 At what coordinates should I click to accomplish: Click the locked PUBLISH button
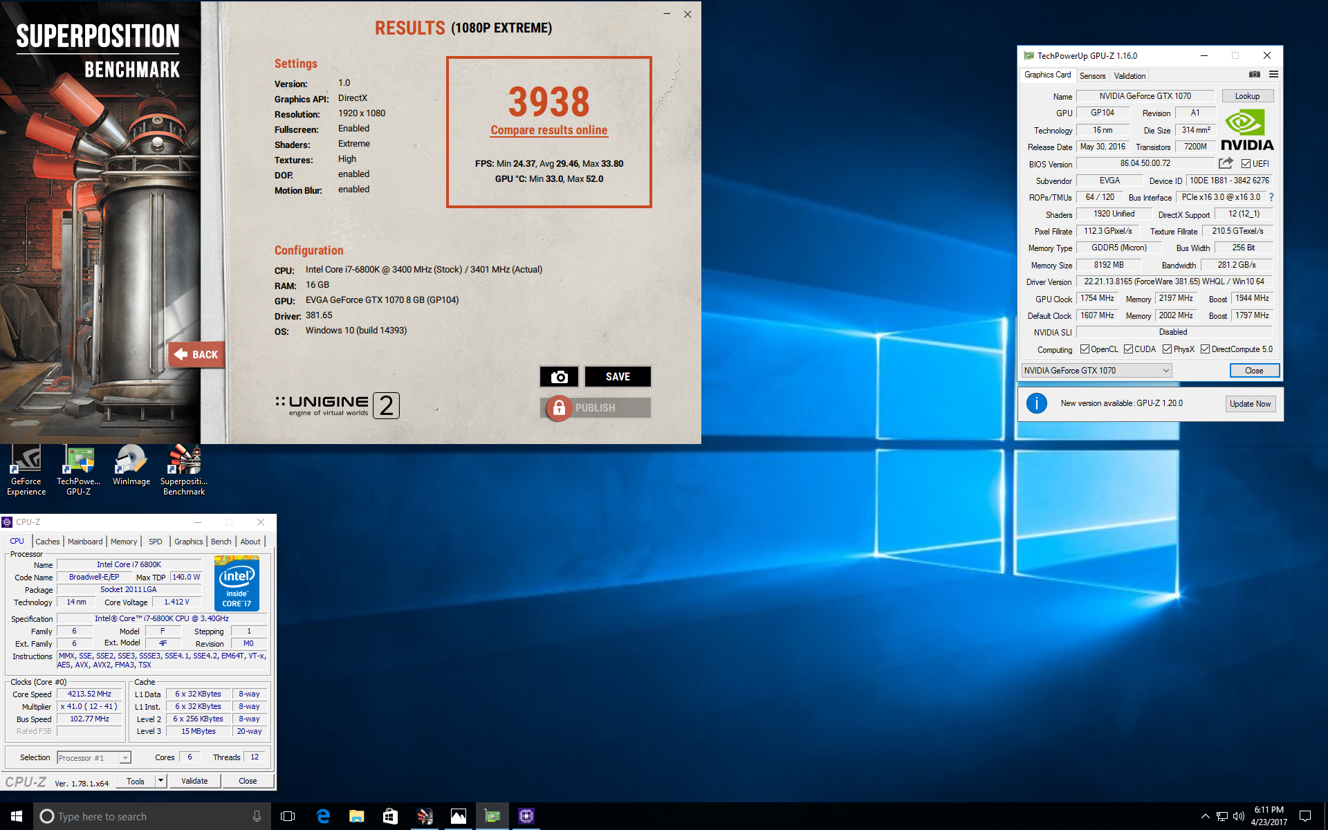[x=596, y=407]
